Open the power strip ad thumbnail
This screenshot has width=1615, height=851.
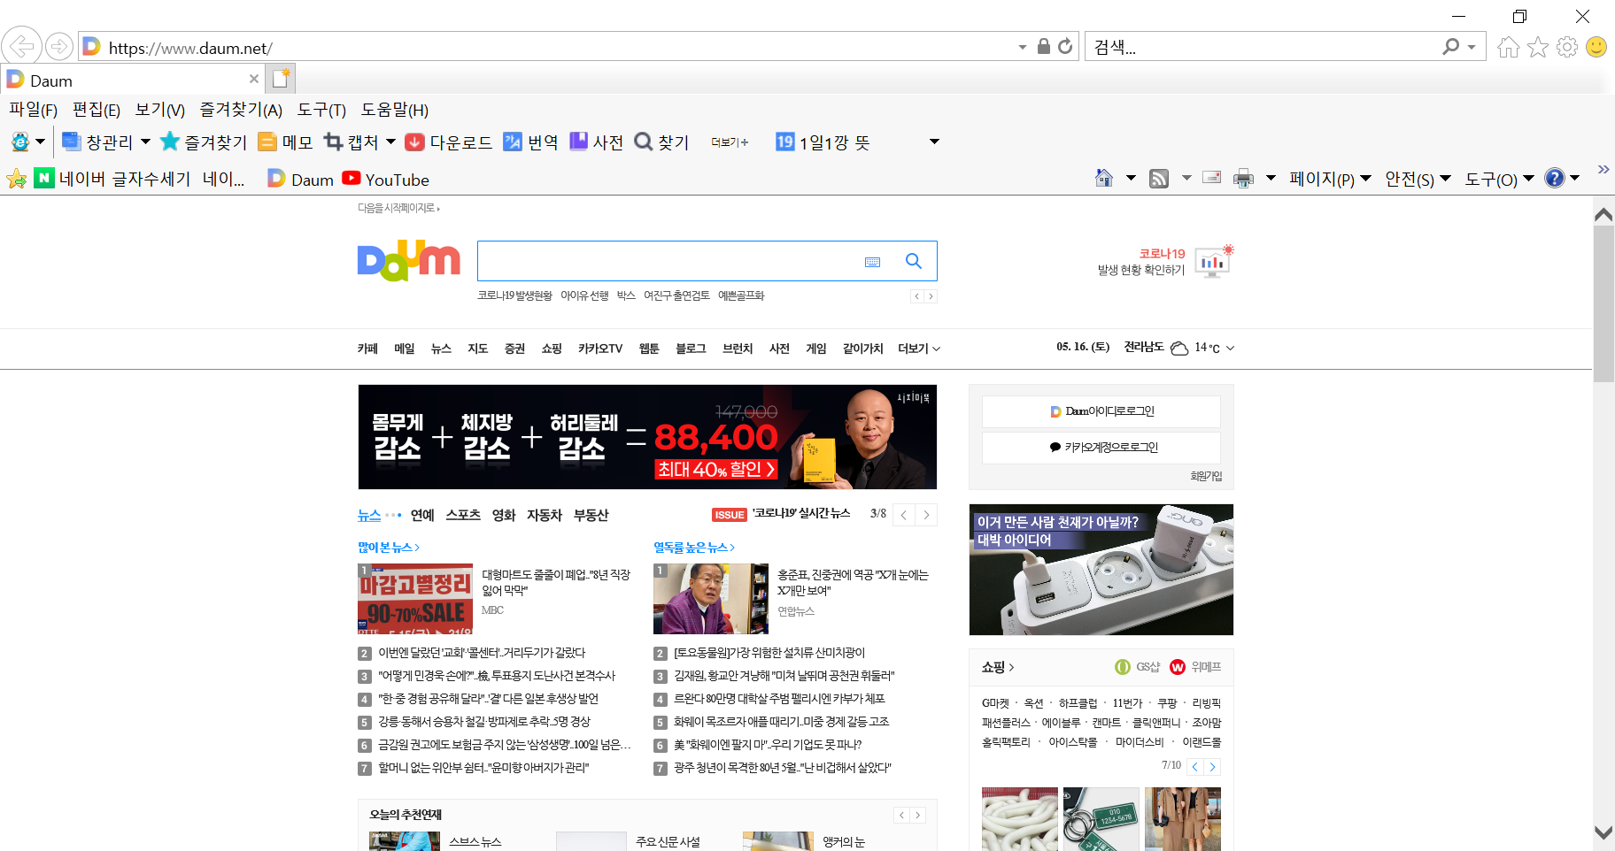point(1101,570)
